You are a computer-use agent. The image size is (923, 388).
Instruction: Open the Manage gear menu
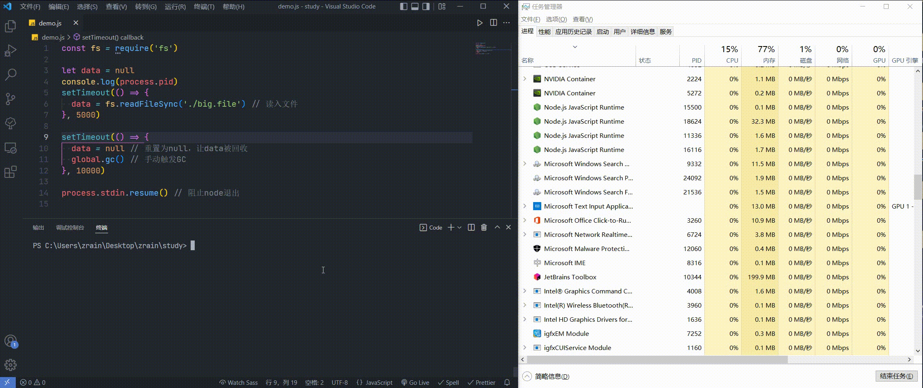coord(11,365)
